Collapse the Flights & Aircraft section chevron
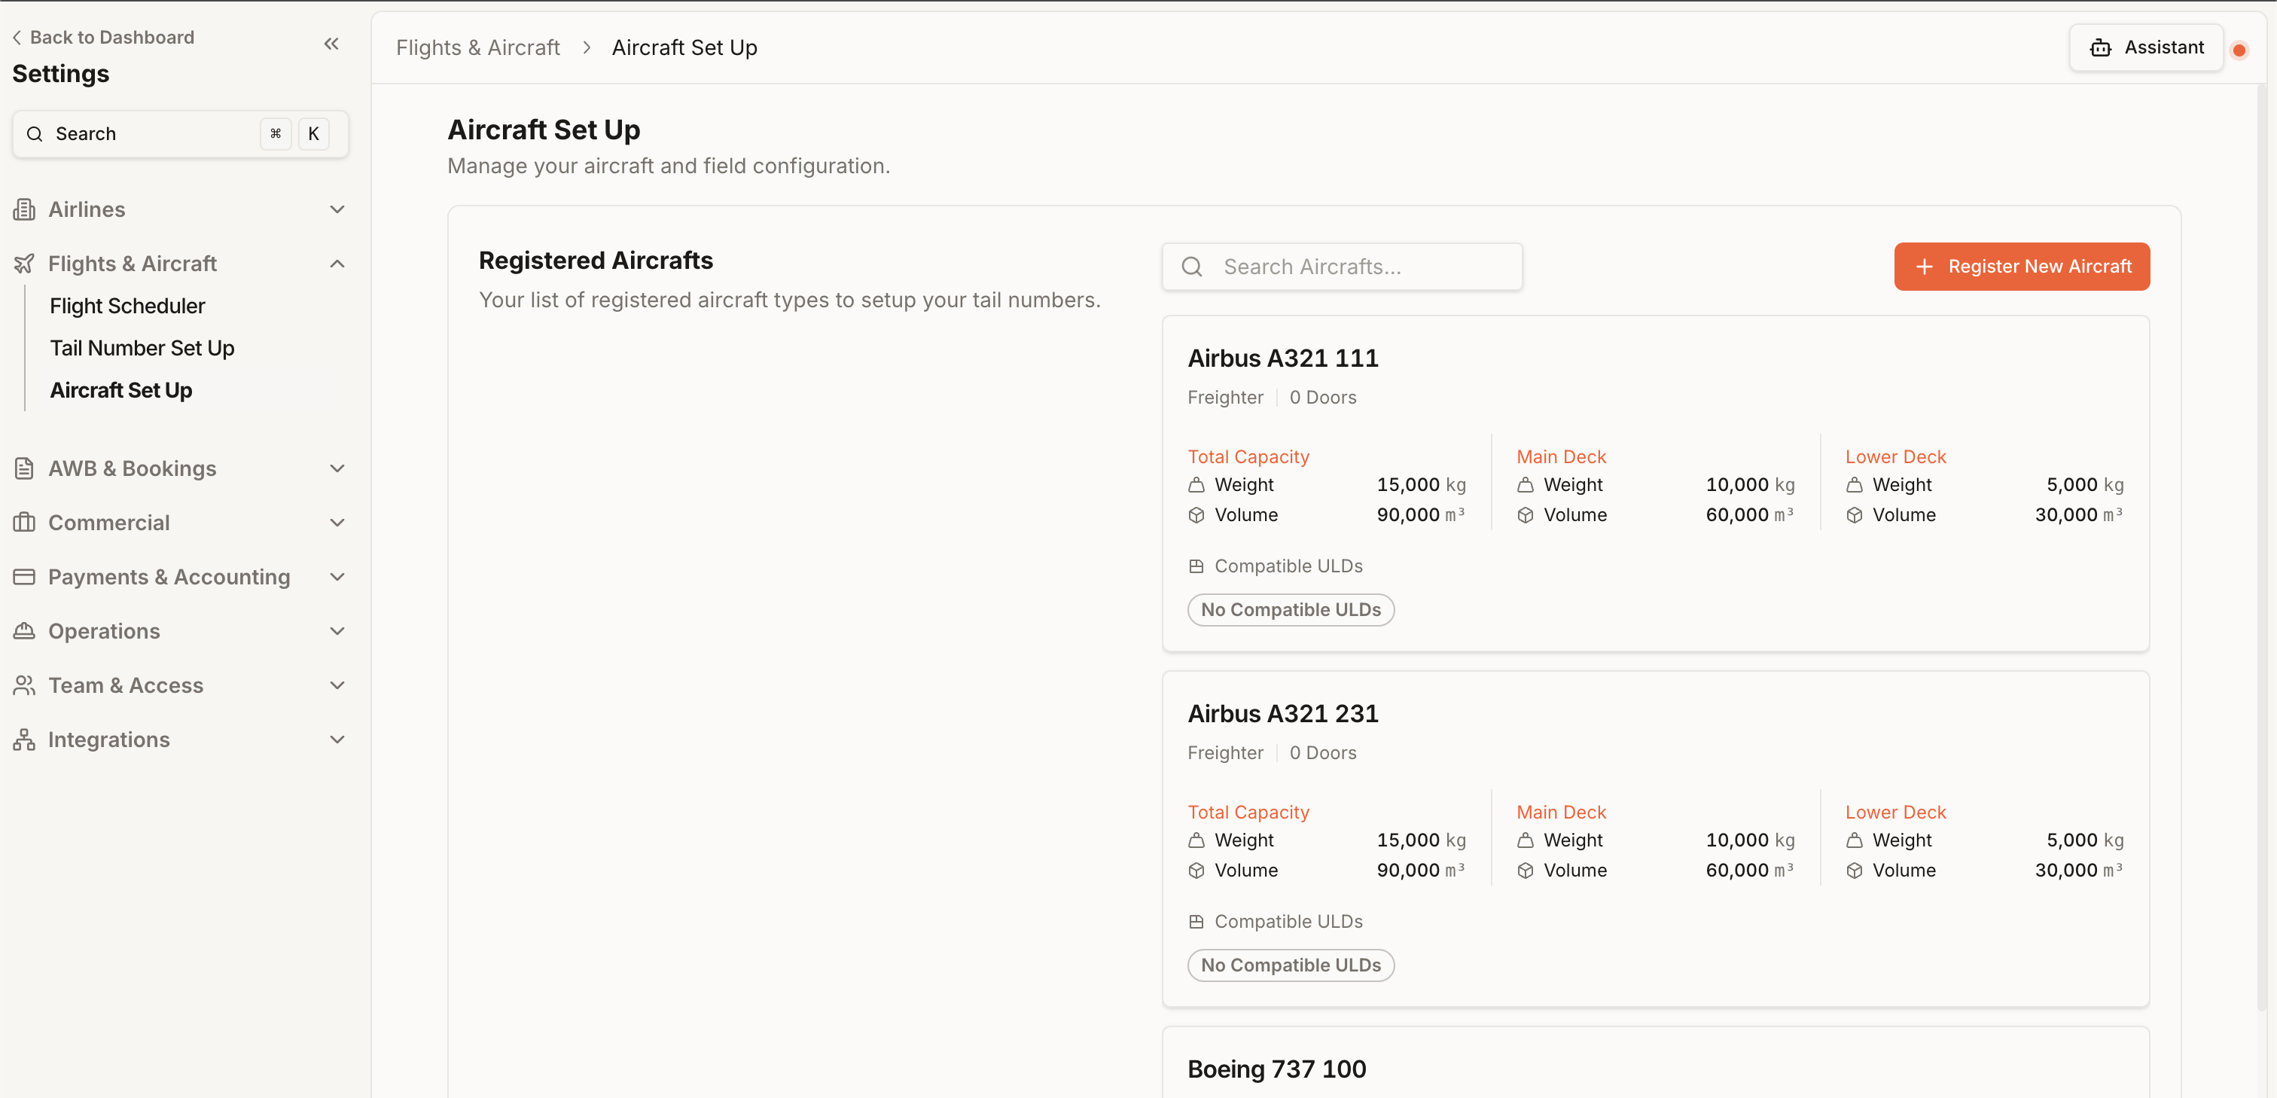 pos(337,264)
